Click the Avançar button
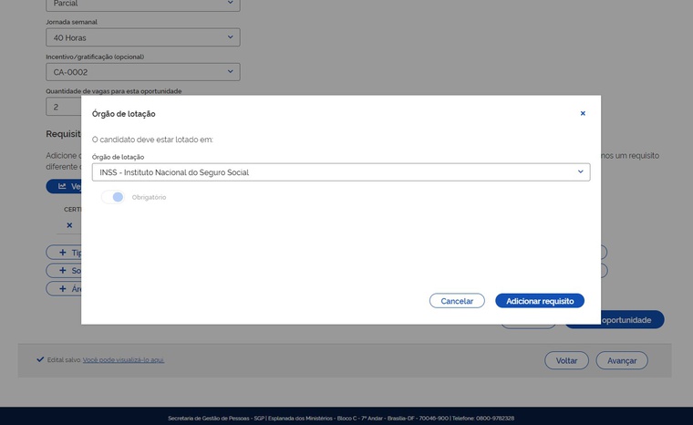Viewport: 693px width, 425px height. 621,360
